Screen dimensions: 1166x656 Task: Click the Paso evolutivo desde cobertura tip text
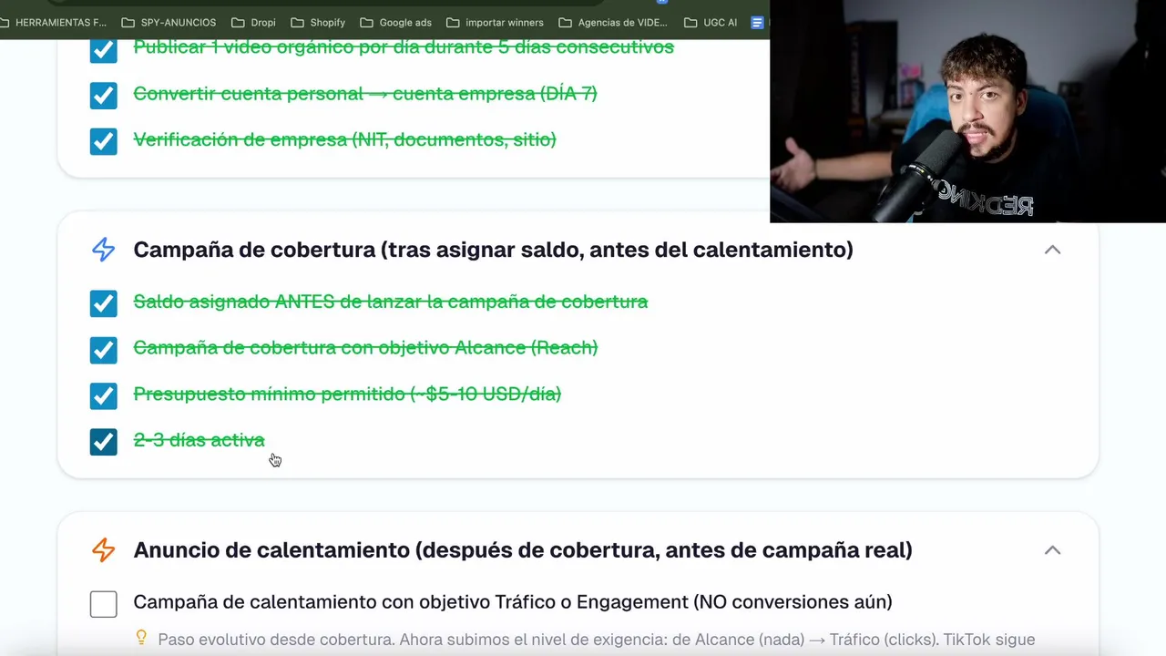pos(596,640)
